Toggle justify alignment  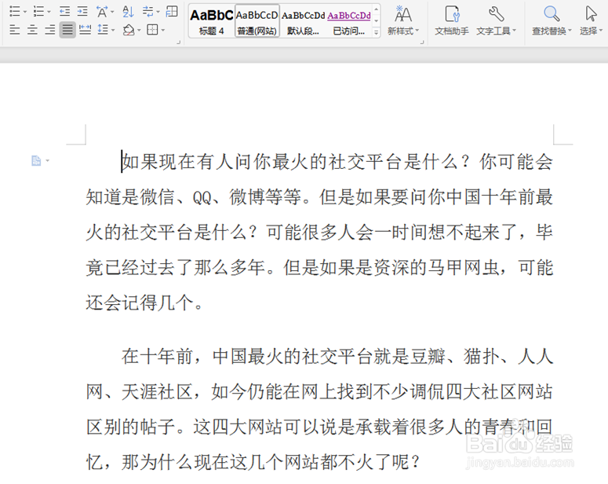pyautogui.click(x=67, y=30)
